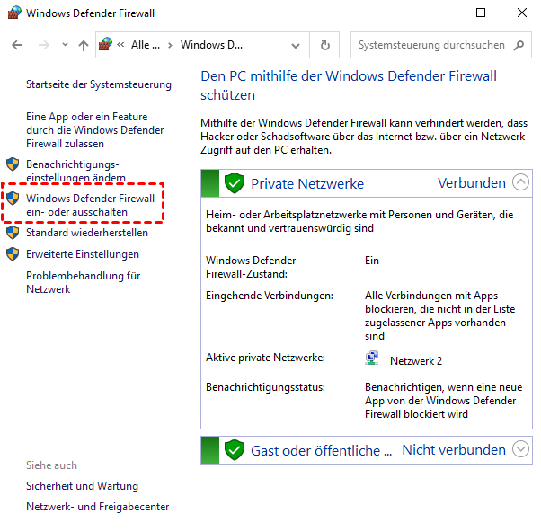Click the 'Eingehende Verbindungen:' label

click(270, 296)
